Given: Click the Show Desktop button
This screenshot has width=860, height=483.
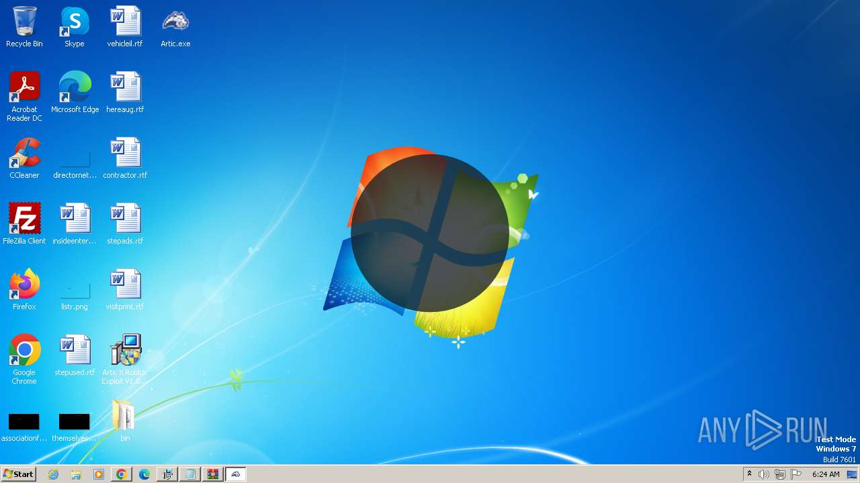Looking at the screenshot, I should click(x=853, y=474).
